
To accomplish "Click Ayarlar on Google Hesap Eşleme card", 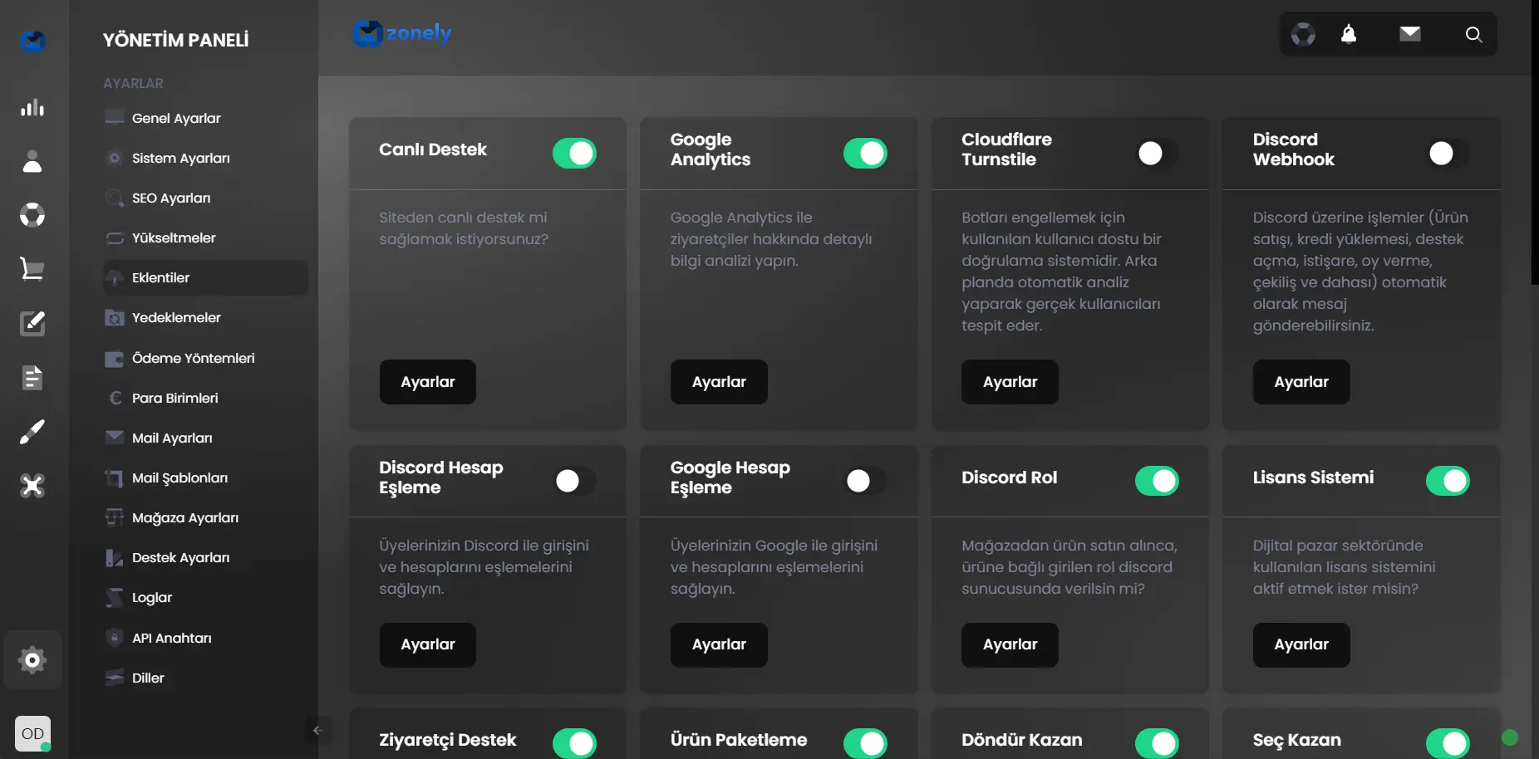I will click(719, 644).
